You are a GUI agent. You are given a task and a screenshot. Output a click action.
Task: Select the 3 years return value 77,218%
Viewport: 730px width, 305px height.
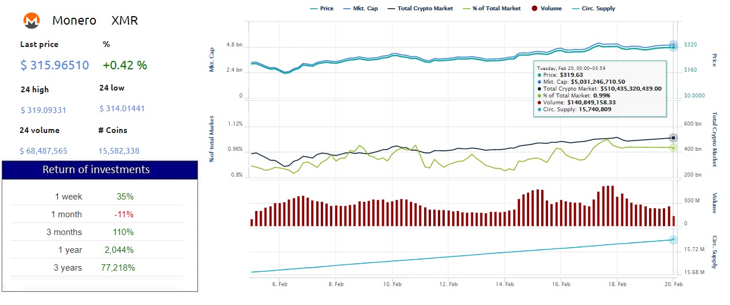pyautogui.click(x=119, y=268)
